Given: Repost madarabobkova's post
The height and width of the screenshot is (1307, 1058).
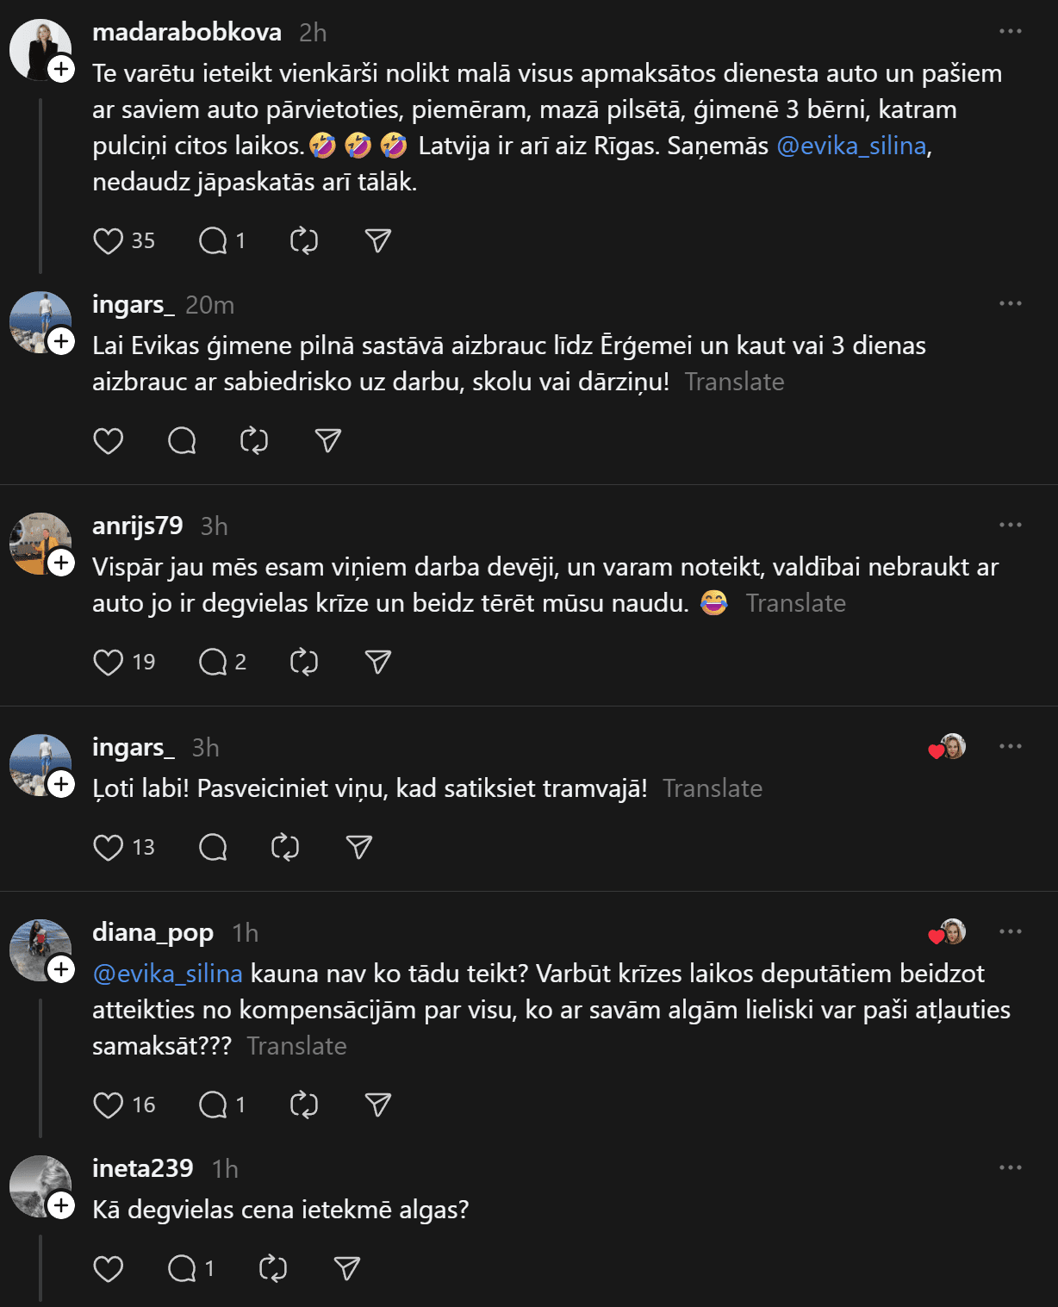Looking at the screenshot, I should click(x=304, y=241).
